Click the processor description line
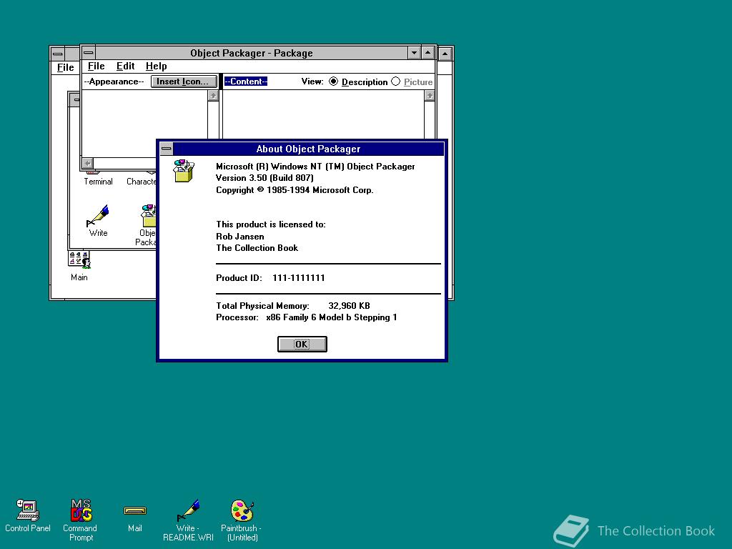Viewport: 732px width, 549px height. point(306,317)
